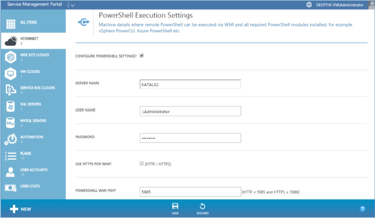The image size is (375, 218).
Task: Click the USER NAME label
Action: (x=85, y=110)
